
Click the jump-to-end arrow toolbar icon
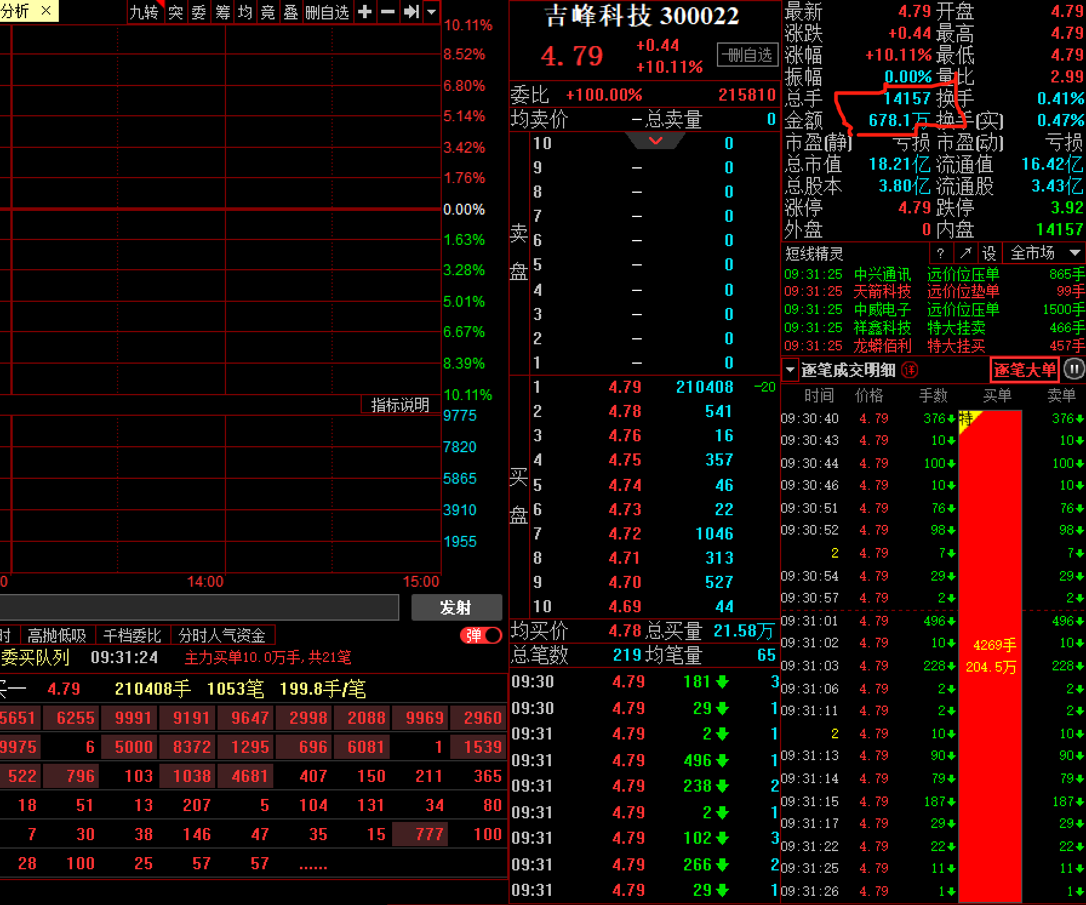pyautogui.click(x=411, y=12)
